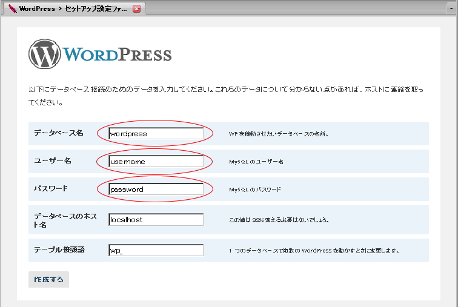Focus the database host field containing localhost
The width and height of the screenshot is (458, 307).
(156, 220)
